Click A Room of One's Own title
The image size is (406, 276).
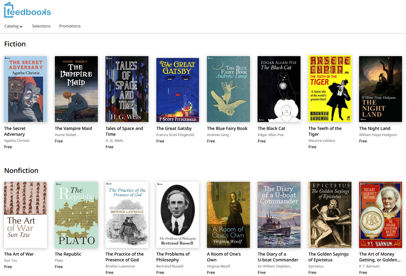224,257
